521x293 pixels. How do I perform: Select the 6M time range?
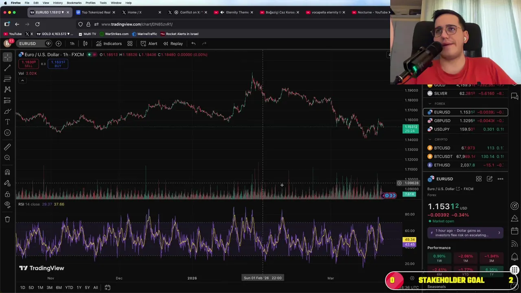[59, 288]
